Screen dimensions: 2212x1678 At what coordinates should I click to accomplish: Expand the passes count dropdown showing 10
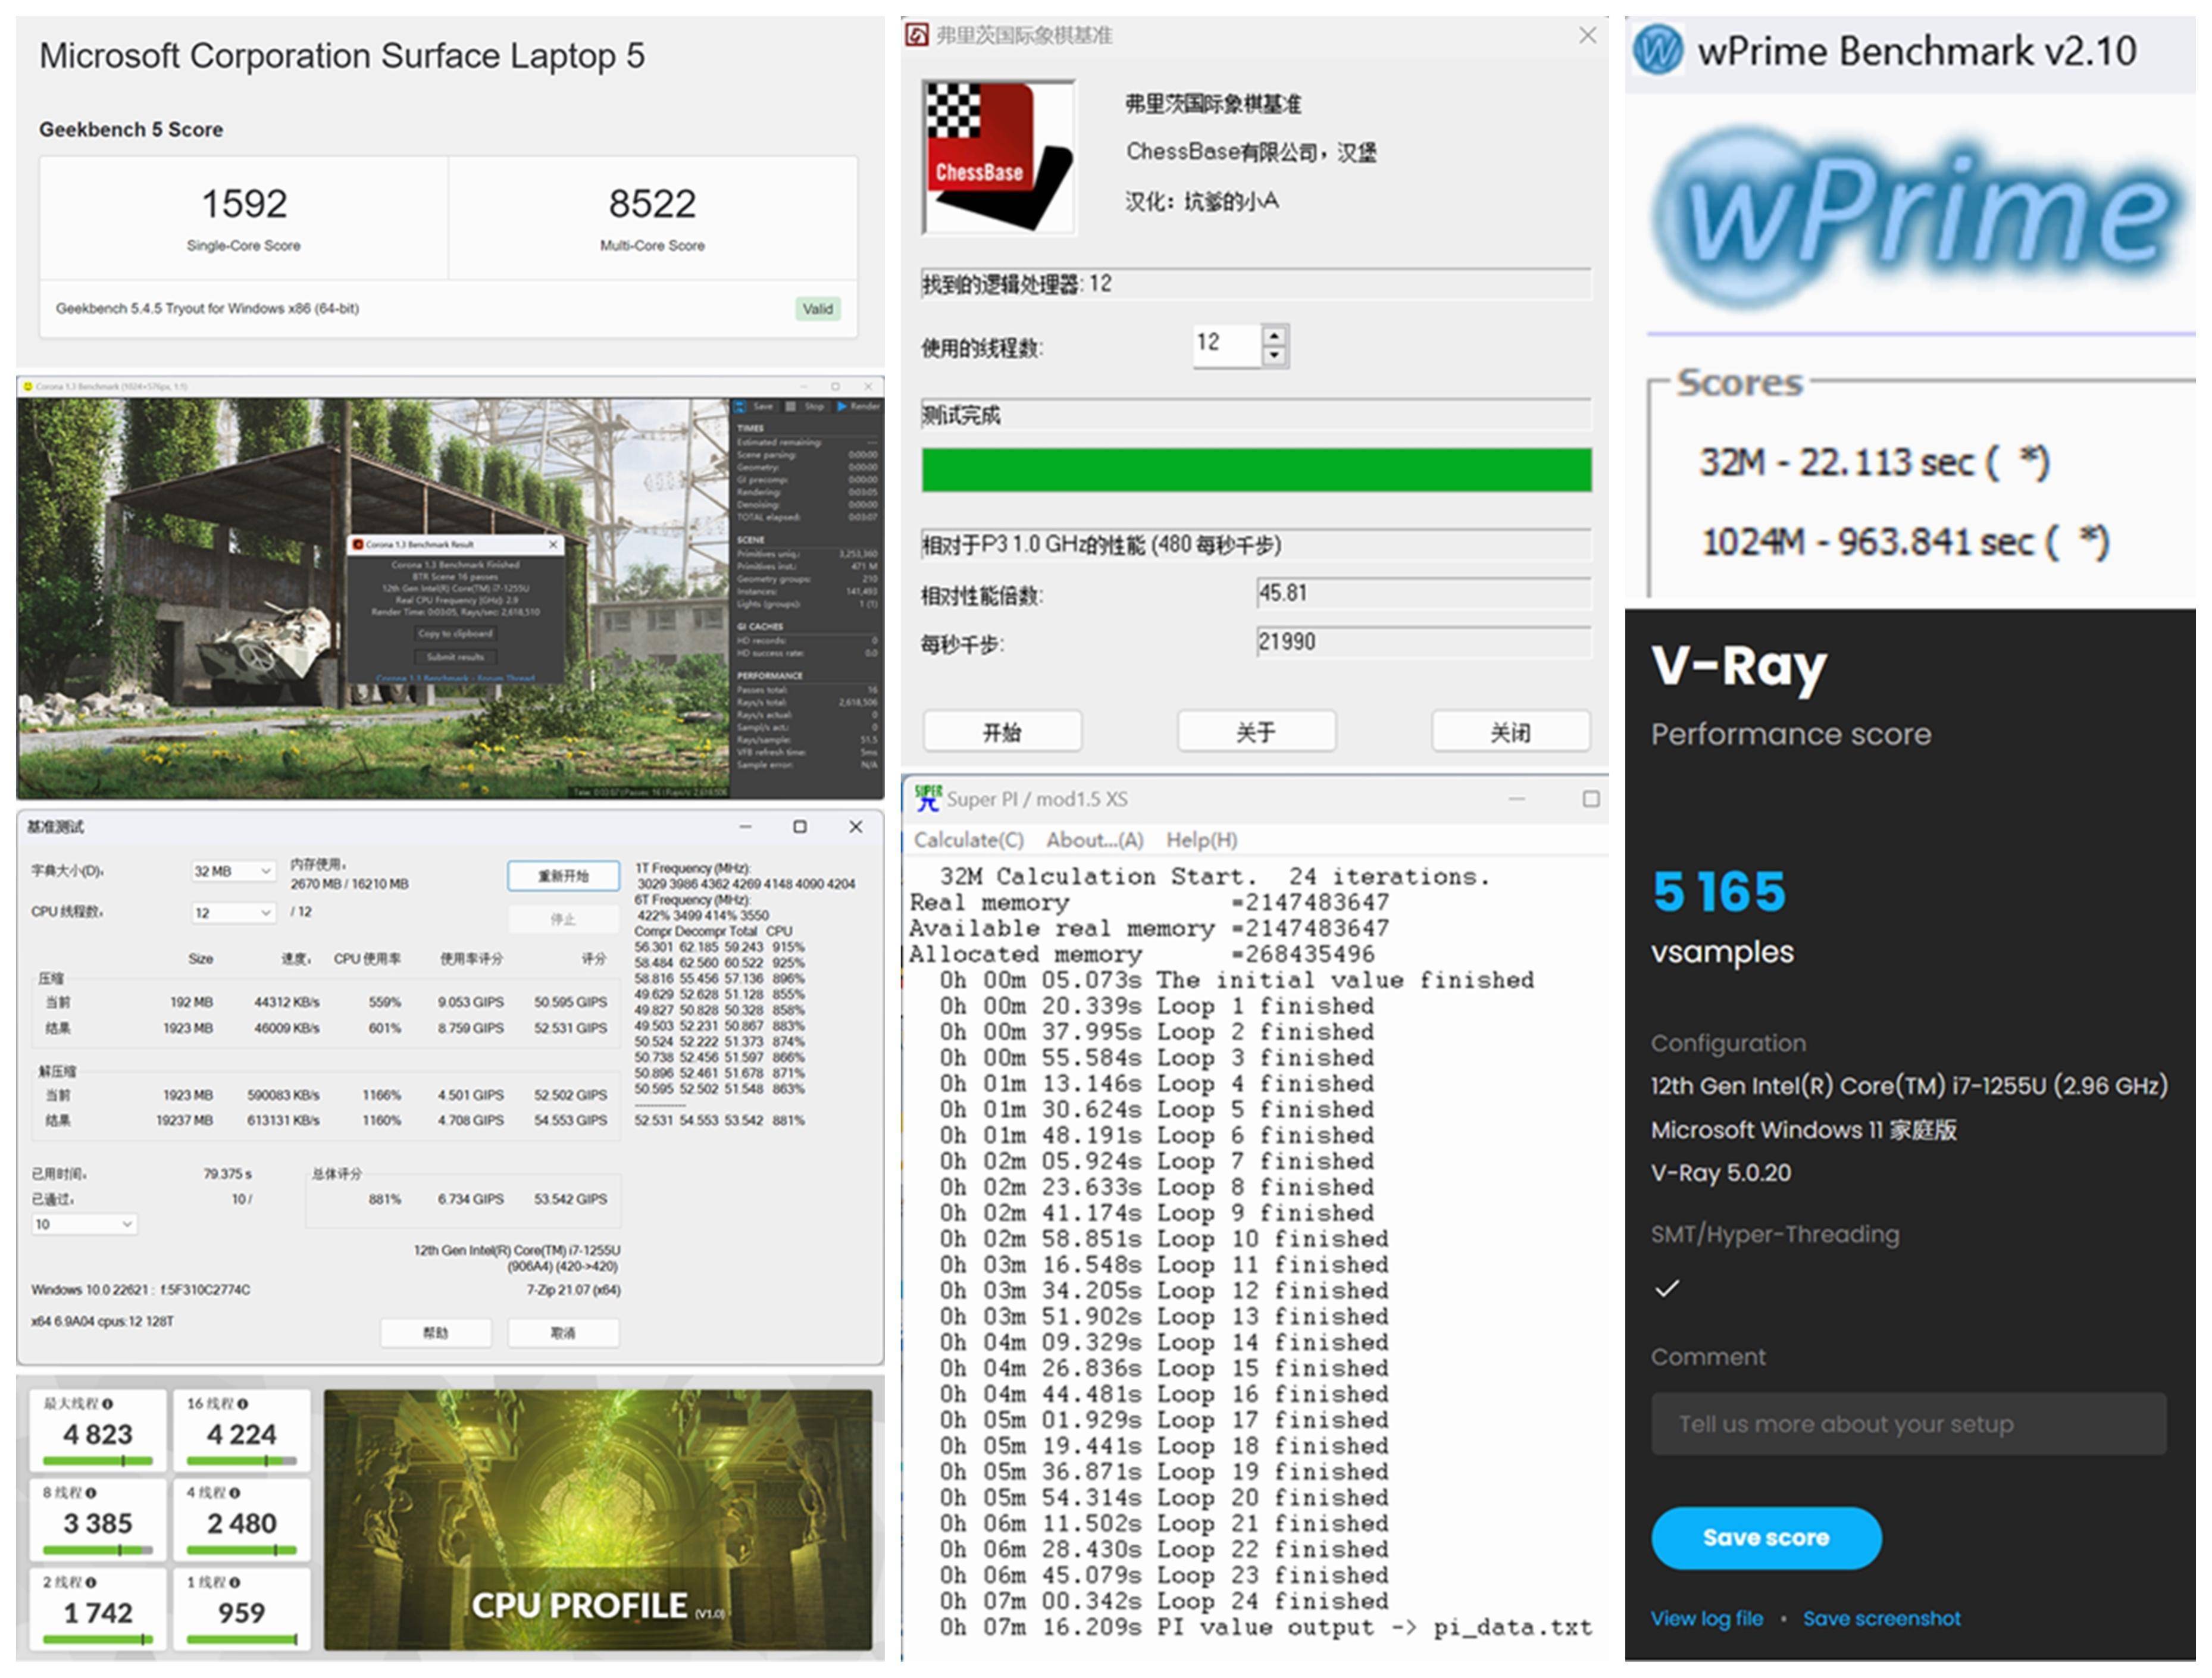[x=84, y=1225]
